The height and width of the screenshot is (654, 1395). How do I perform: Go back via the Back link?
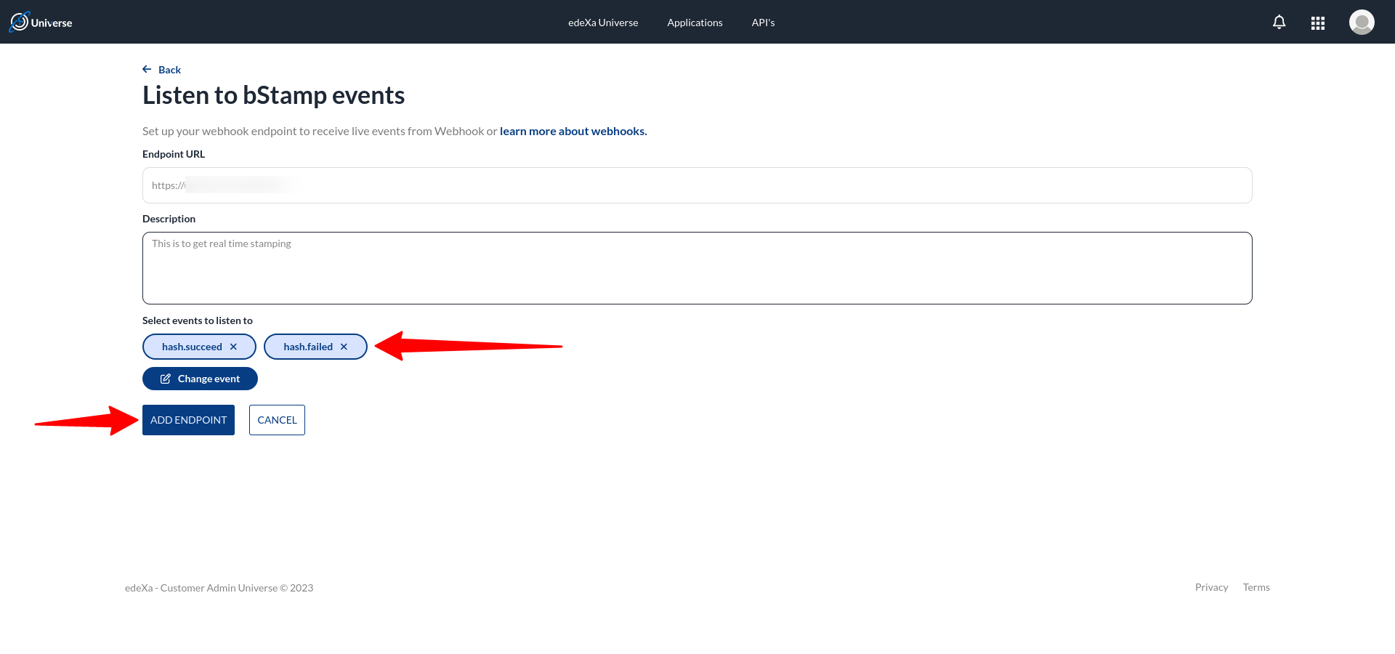point(161,70)
